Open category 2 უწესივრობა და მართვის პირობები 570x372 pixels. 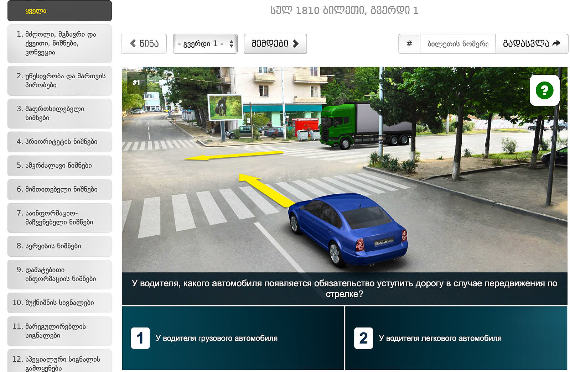(59, 80)
